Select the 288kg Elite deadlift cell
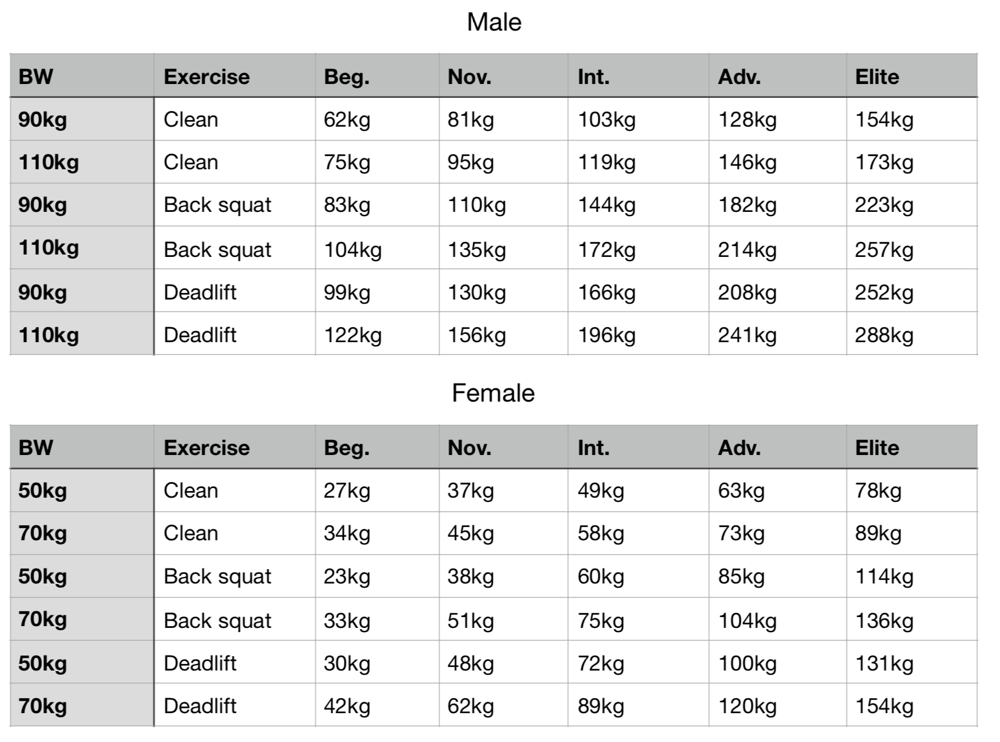Image resolution: width=1000 pixels, height=742 pixels. click(x=912, y=334)
